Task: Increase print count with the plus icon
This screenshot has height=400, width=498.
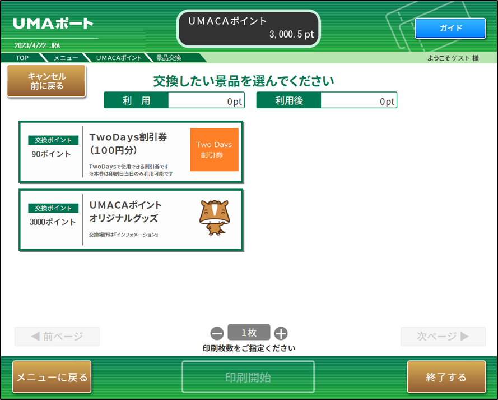Action: [281, 333]
